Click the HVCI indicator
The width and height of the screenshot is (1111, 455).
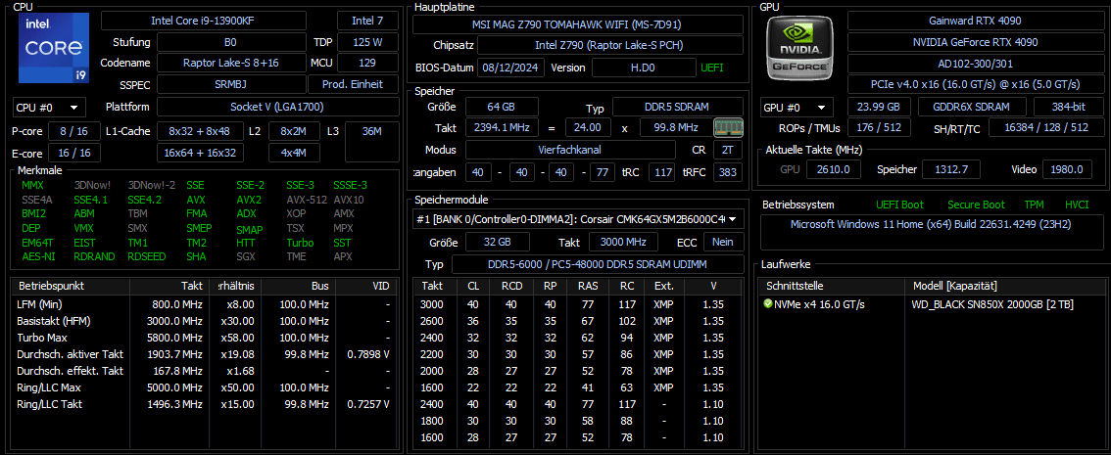tap(1077, 205)
